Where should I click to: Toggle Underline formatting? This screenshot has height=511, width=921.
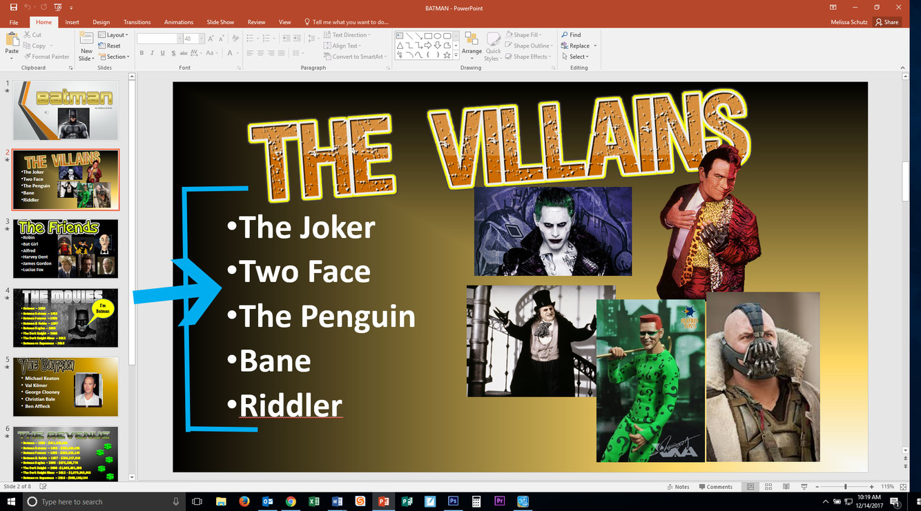point(162,53)
